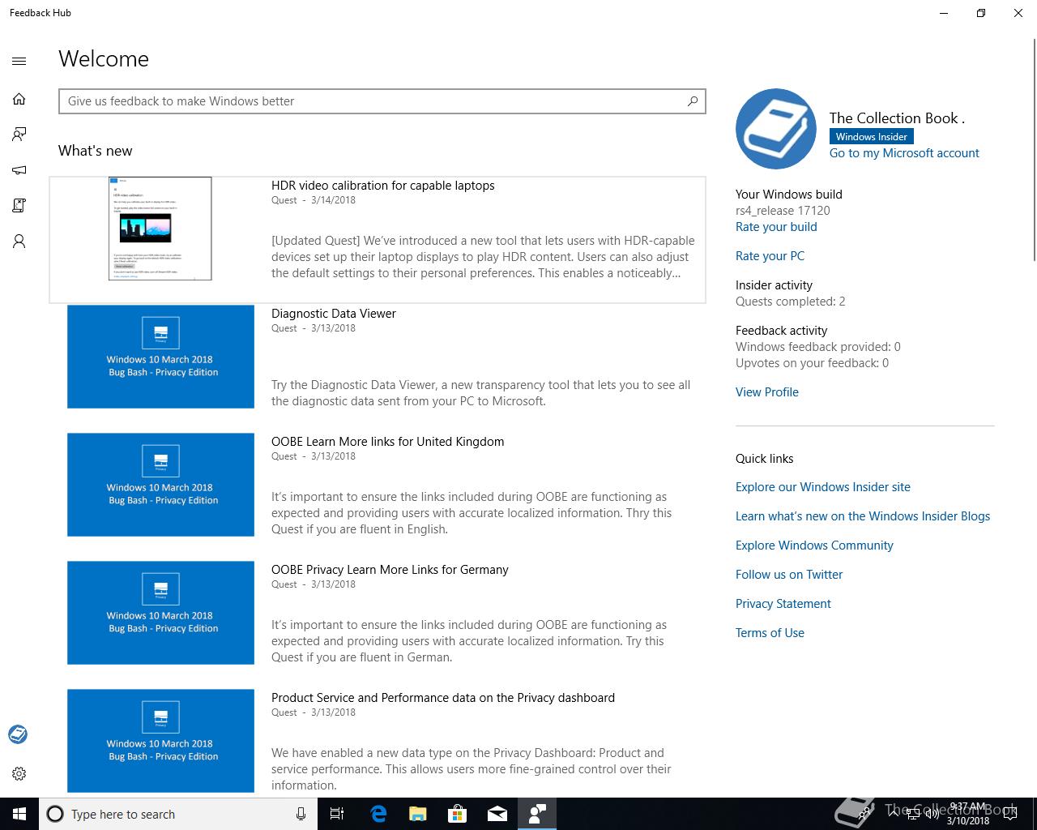This screenshot has width=1037, height=830.
Task: Open OOBE Privacy Learn More Links for Germany
Action: pyautogui.click(x=390, y=570)
